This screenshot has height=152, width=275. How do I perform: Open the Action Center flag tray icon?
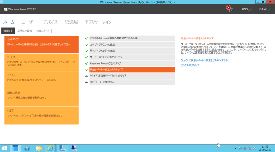pos(240,148)
